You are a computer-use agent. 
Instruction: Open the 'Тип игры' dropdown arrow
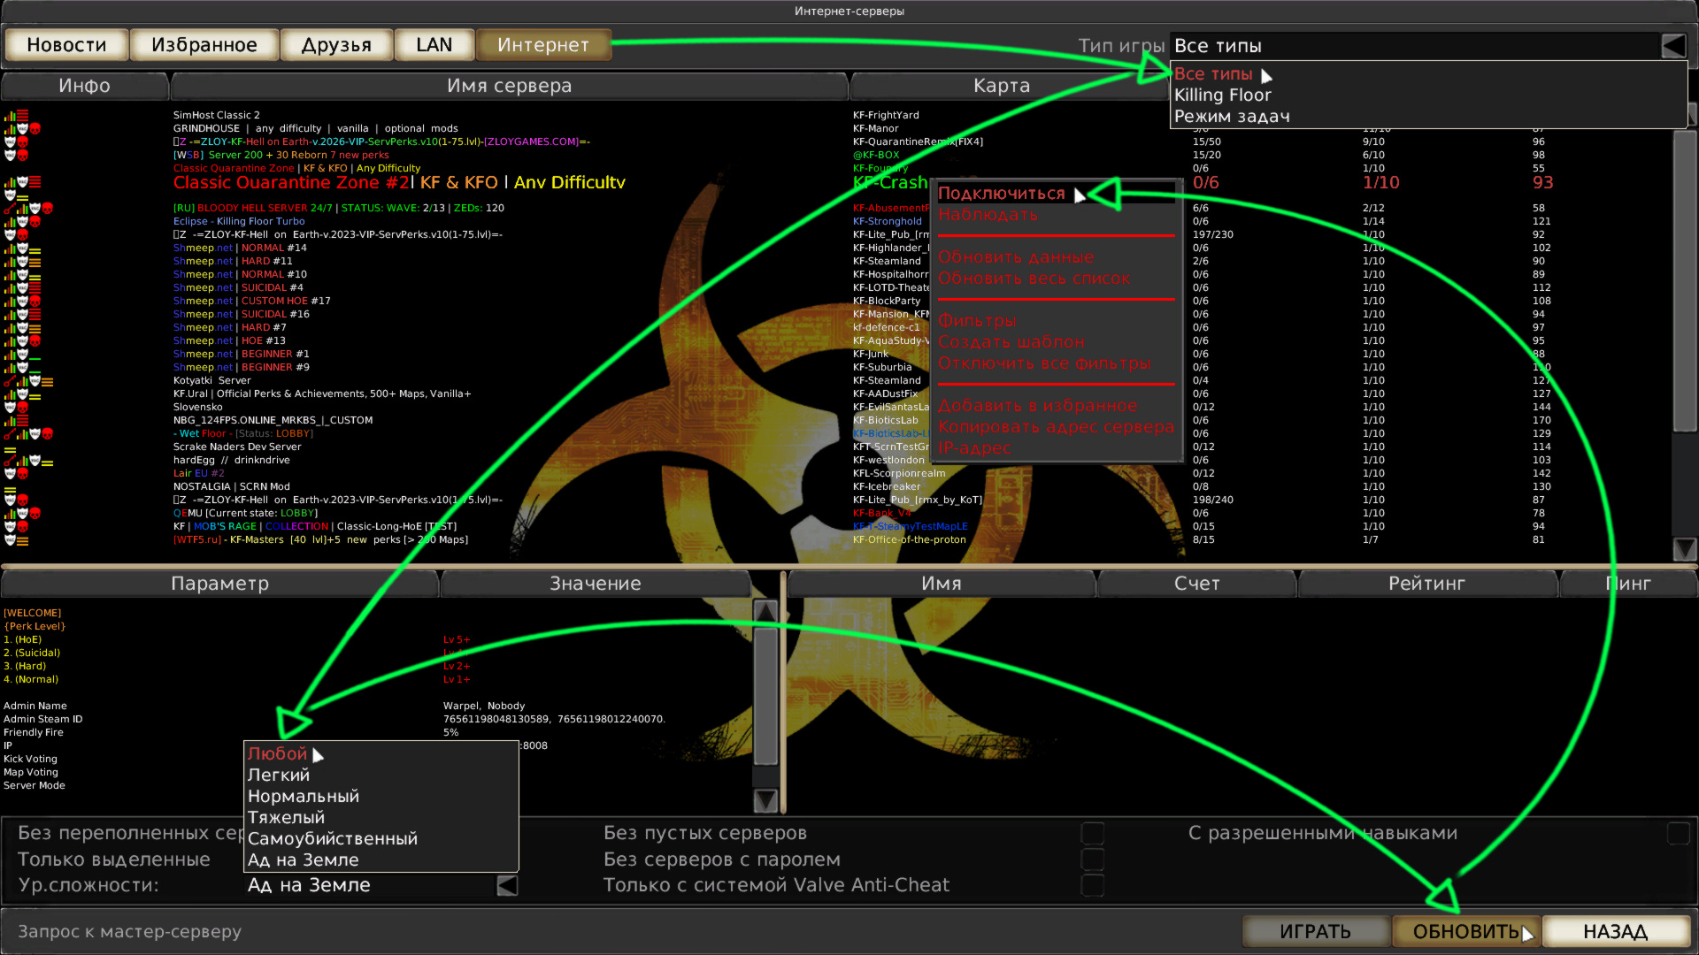pos(1673,46)
